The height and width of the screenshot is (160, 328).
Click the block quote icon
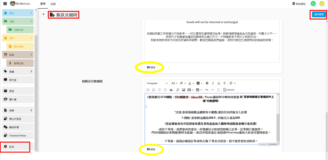point(171,90)
